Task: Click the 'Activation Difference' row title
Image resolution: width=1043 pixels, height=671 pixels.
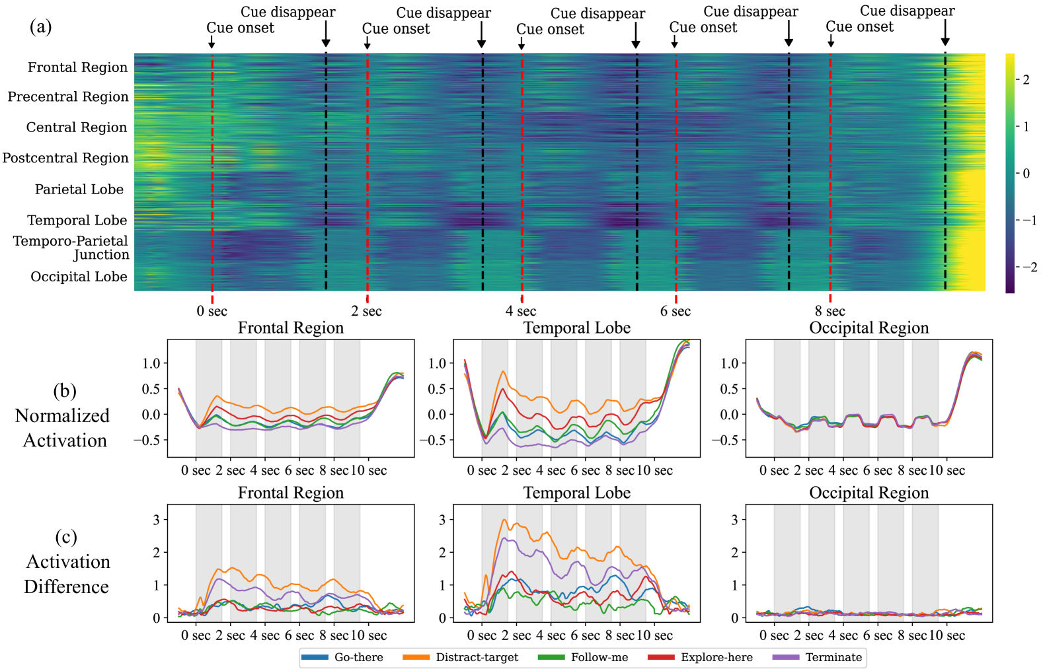Action: pyautogui.click(x=67, y=574)
